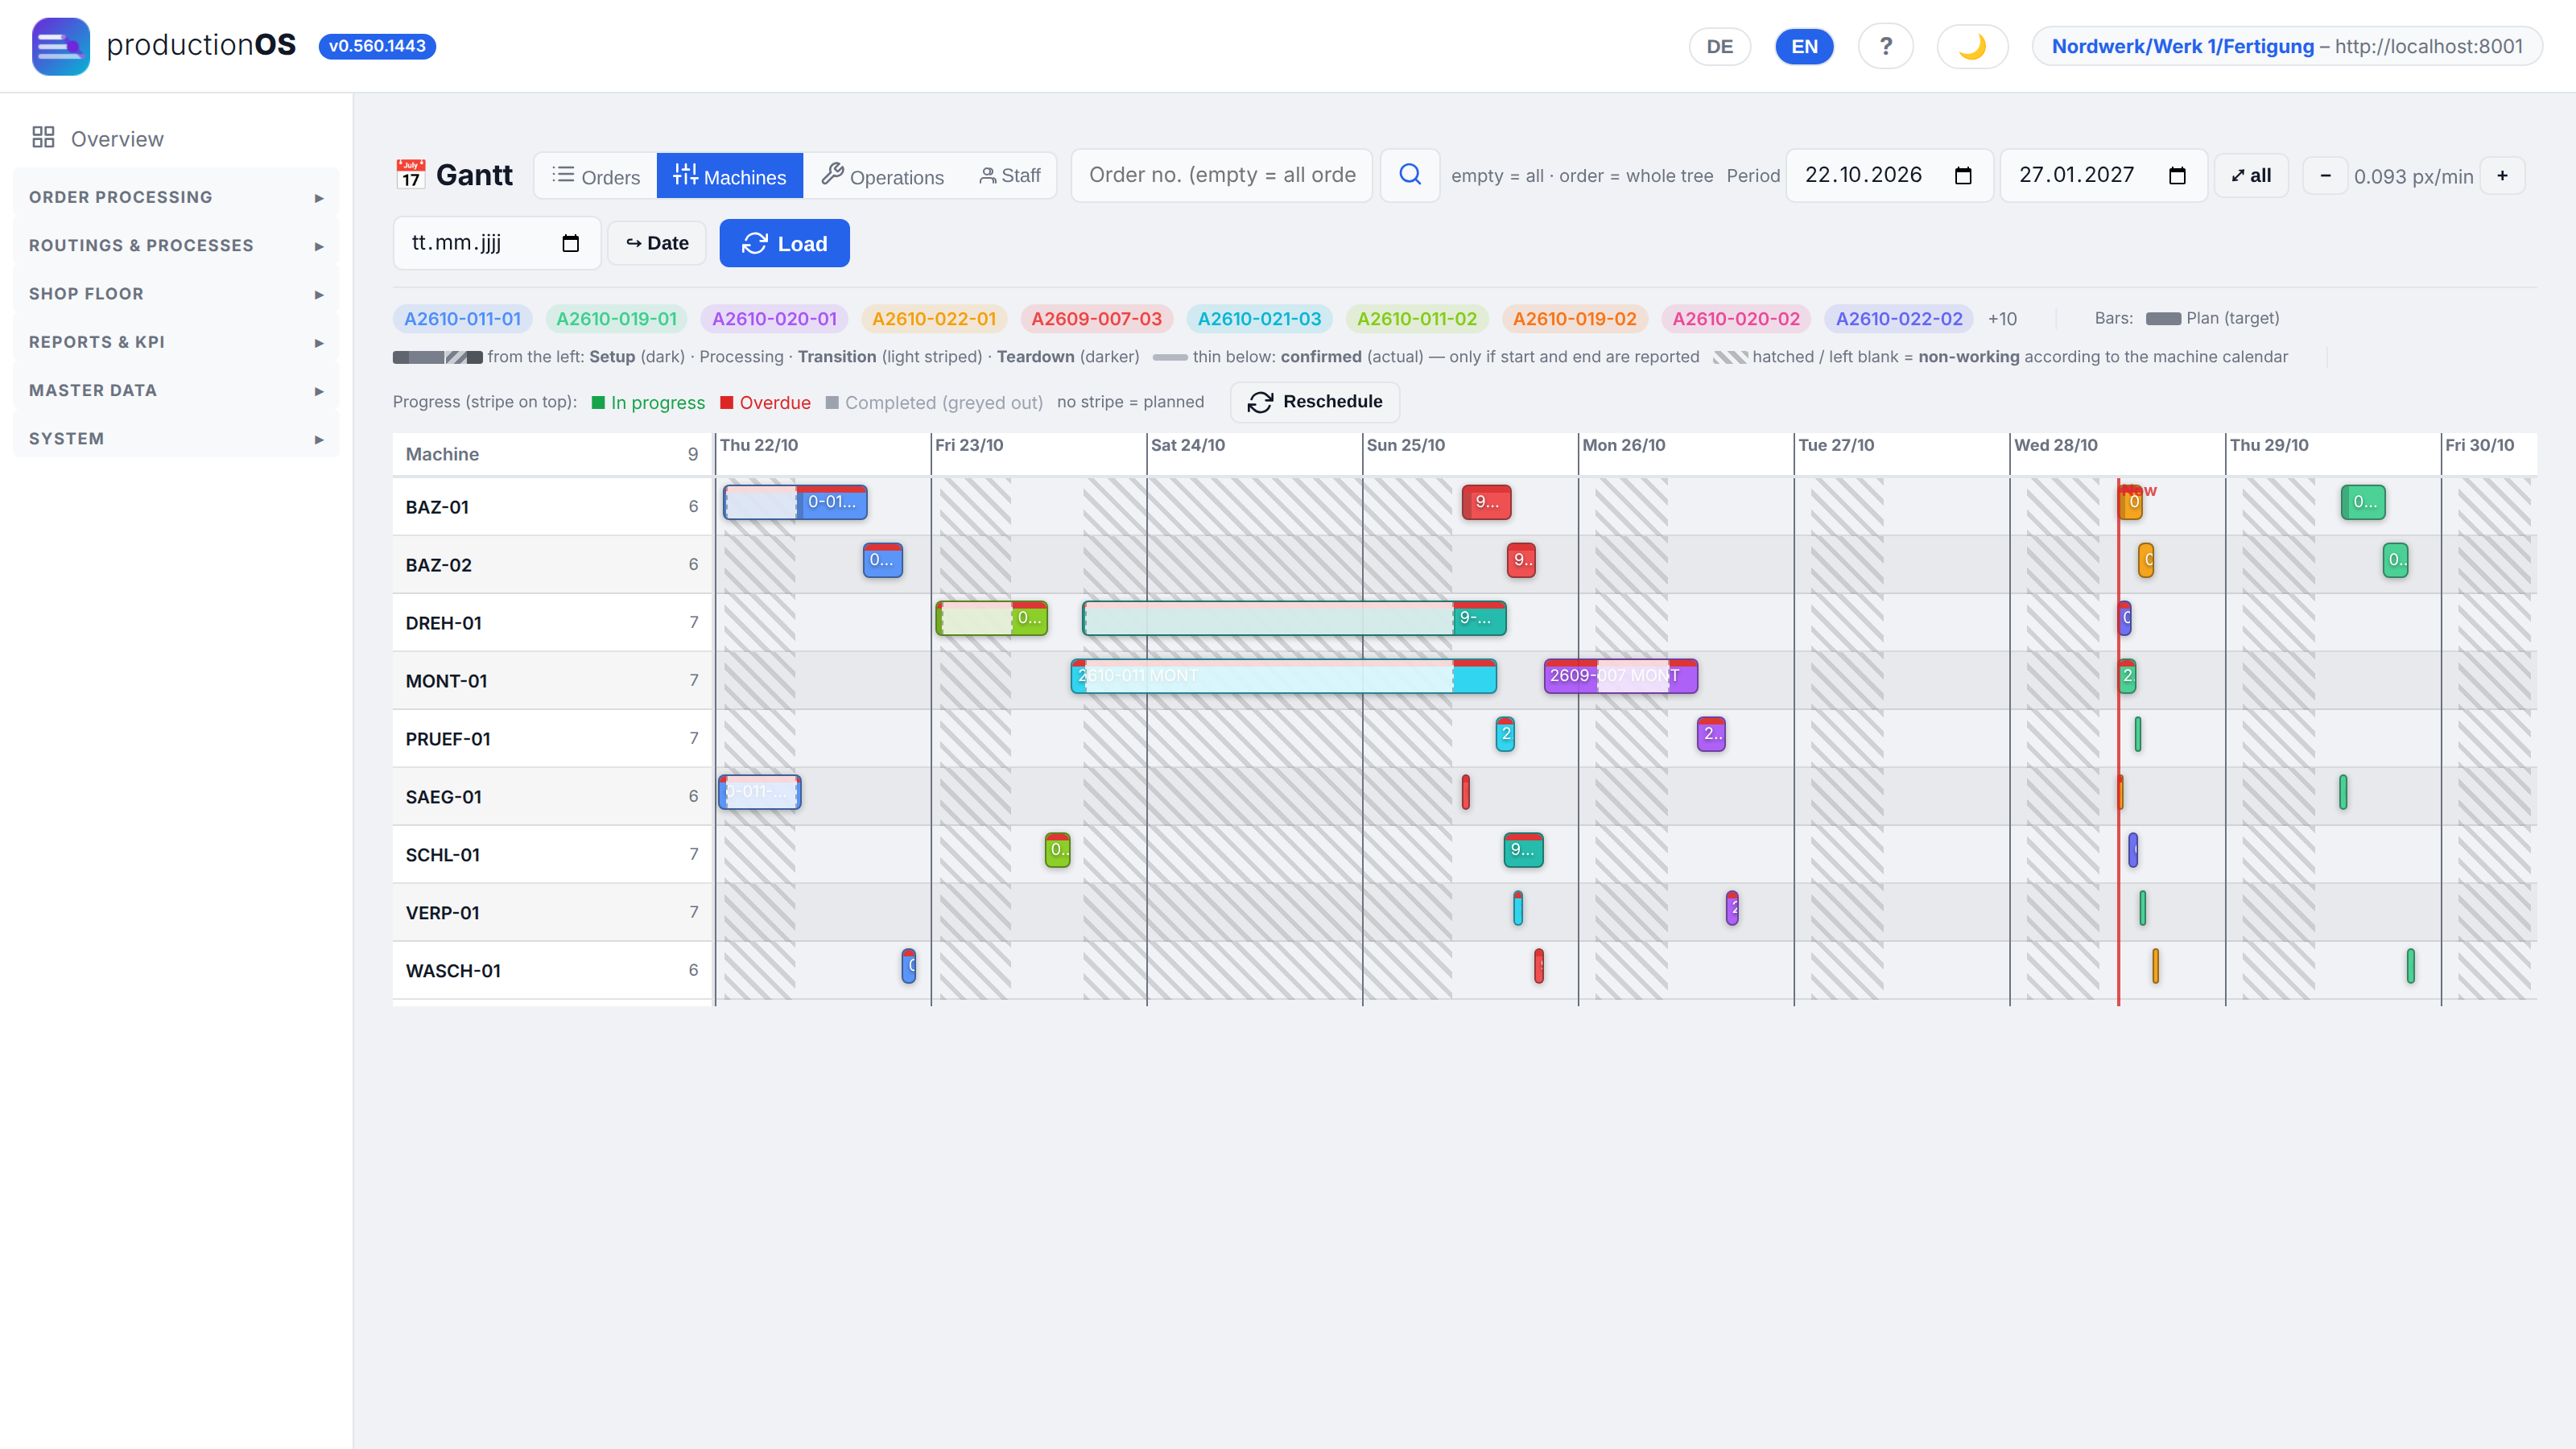The height and width of the screenshot is (1449, 2576).
Task: Toggle dark mode moon icon
Action: click(x=1971, y=46)
